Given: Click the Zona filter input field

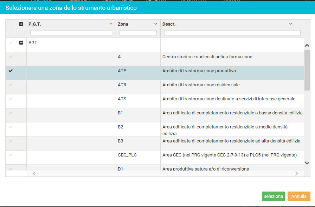Looking at the screenshot, I should tap(138, 33).
